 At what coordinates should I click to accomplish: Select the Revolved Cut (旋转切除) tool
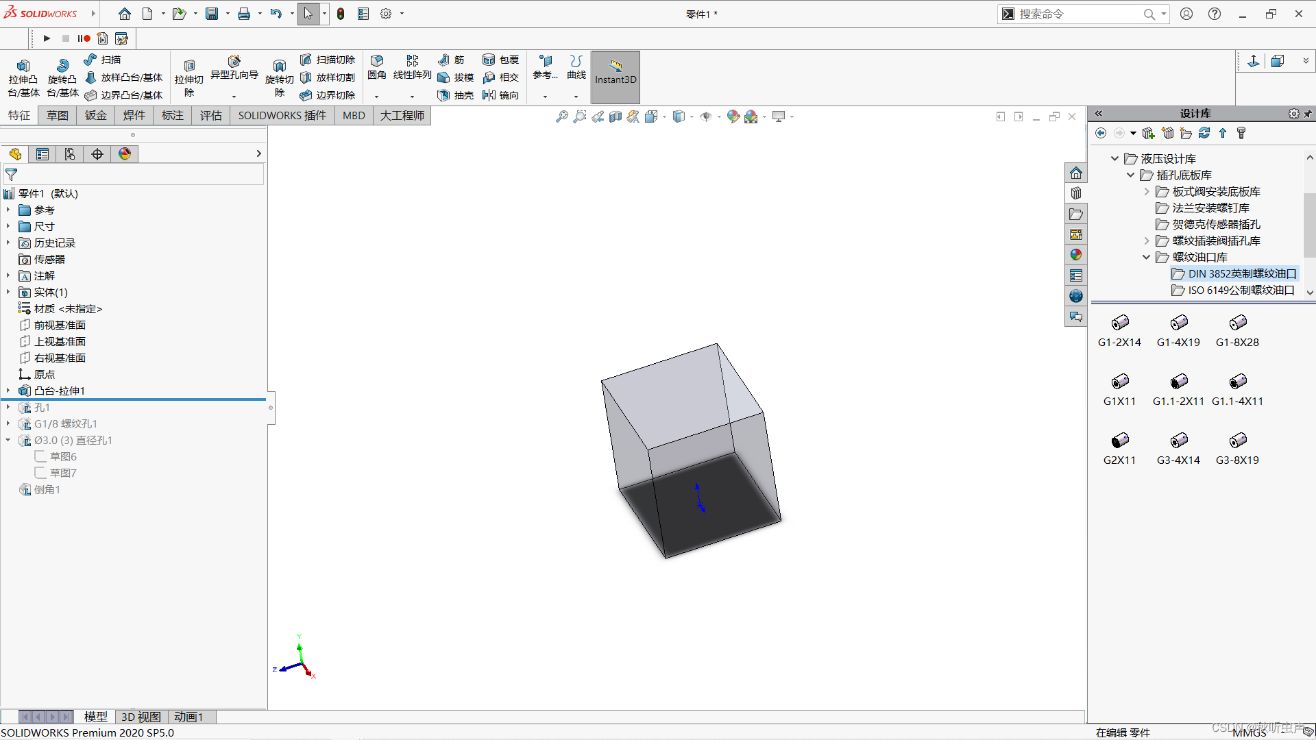pos(280,77)
